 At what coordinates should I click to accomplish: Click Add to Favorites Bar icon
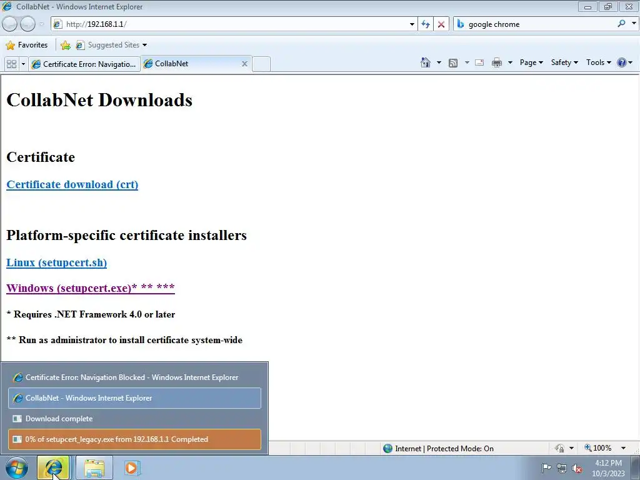(x=65, y=45)
